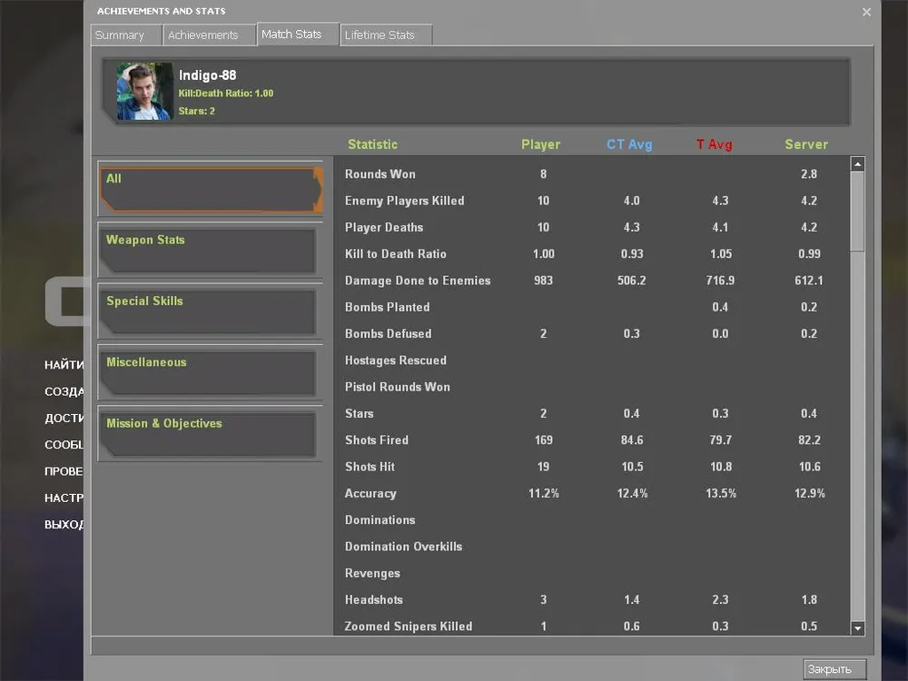Click the СОЗДА main menu item
This screenshot has height=681, width=908.
point(64,391)
